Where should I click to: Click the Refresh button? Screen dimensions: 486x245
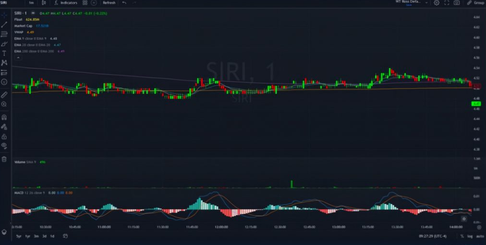(x=109, y=3)
